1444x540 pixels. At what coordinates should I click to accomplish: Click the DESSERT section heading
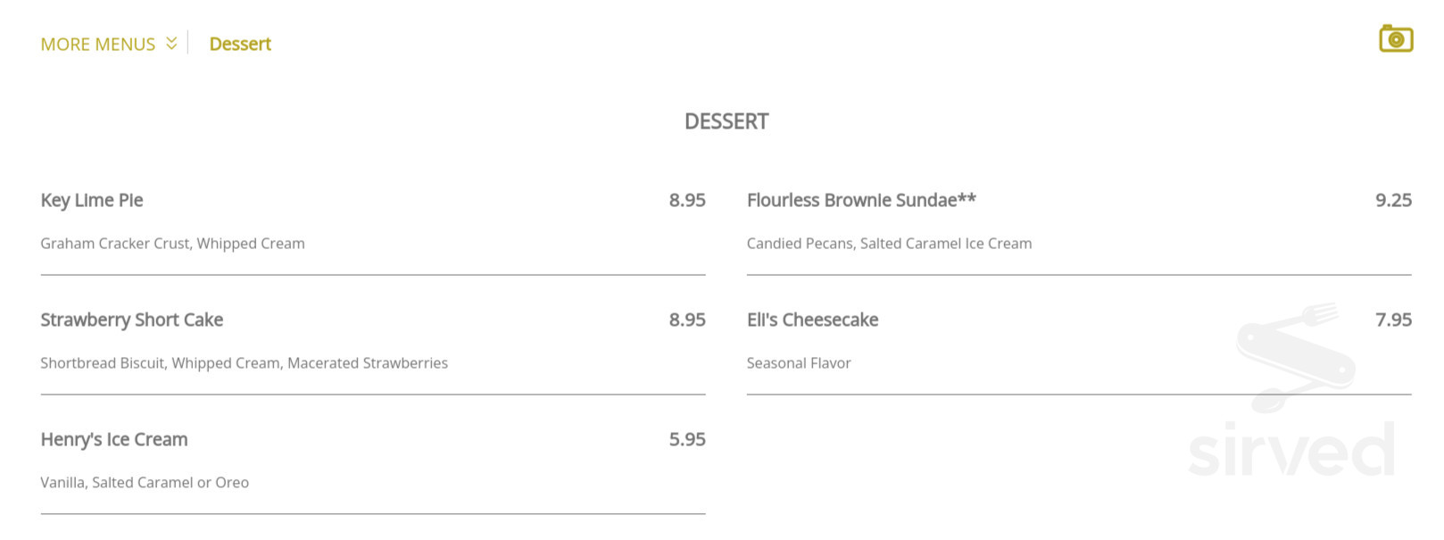tap(726, 121)
